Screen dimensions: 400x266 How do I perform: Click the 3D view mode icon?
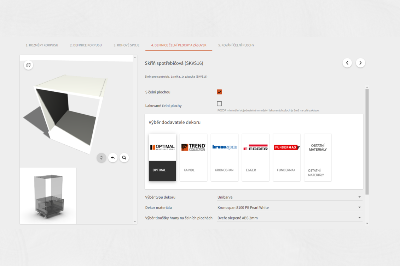[x=28, y=65]
